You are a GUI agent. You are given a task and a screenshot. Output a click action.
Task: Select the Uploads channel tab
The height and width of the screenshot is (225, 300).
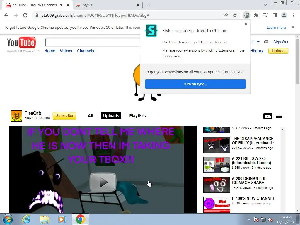pos(111,116)
